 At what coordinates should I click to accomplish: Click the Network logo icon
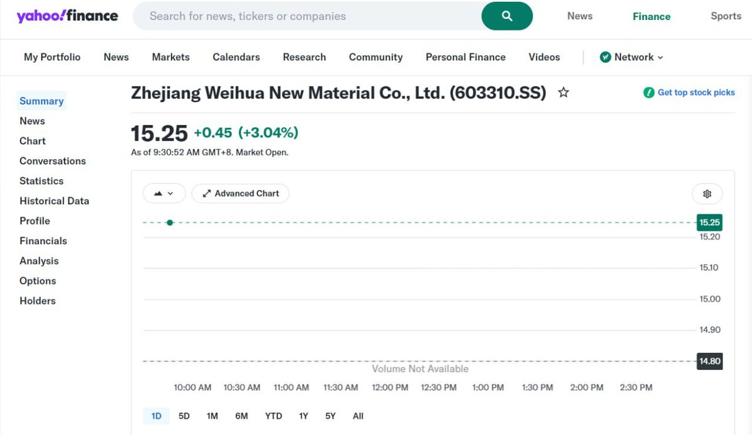(605, 57)
